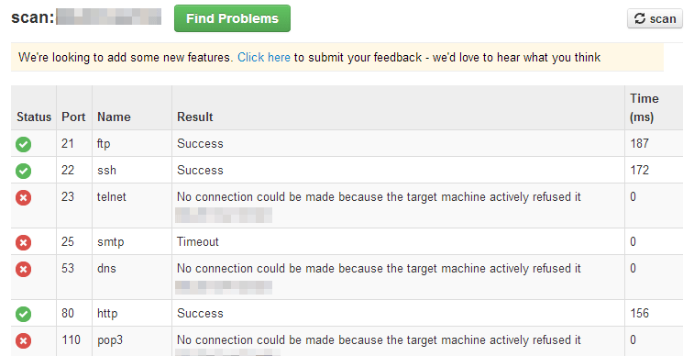The height and width of the screenshot is (356, 694).
Task: Select the Name column header
Action: pos(114,117)
